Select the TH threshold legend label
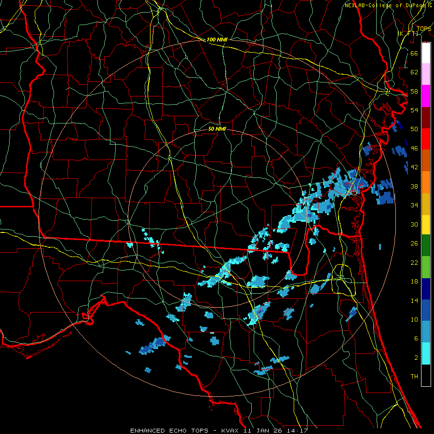This screenshot has width=434, height=434. coord(414,377)
